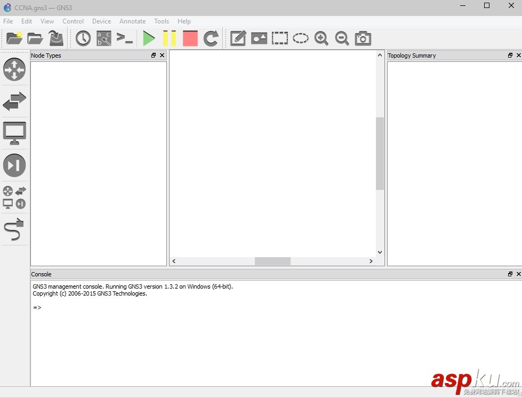Zoom in on the topology canvas
This screenshot has height=398, width=522.
coord(321,38)
